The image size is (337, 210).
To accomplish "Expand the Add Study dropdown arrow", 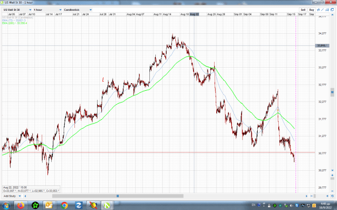I will [20, 196].
